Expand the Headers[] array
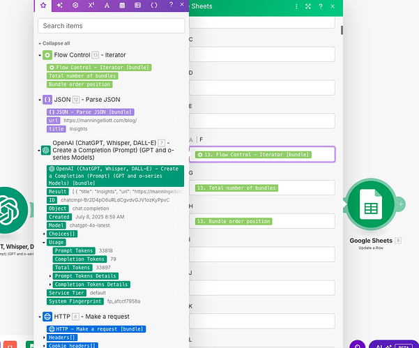This screenshot has height=348, width=419. pos(44,338)
